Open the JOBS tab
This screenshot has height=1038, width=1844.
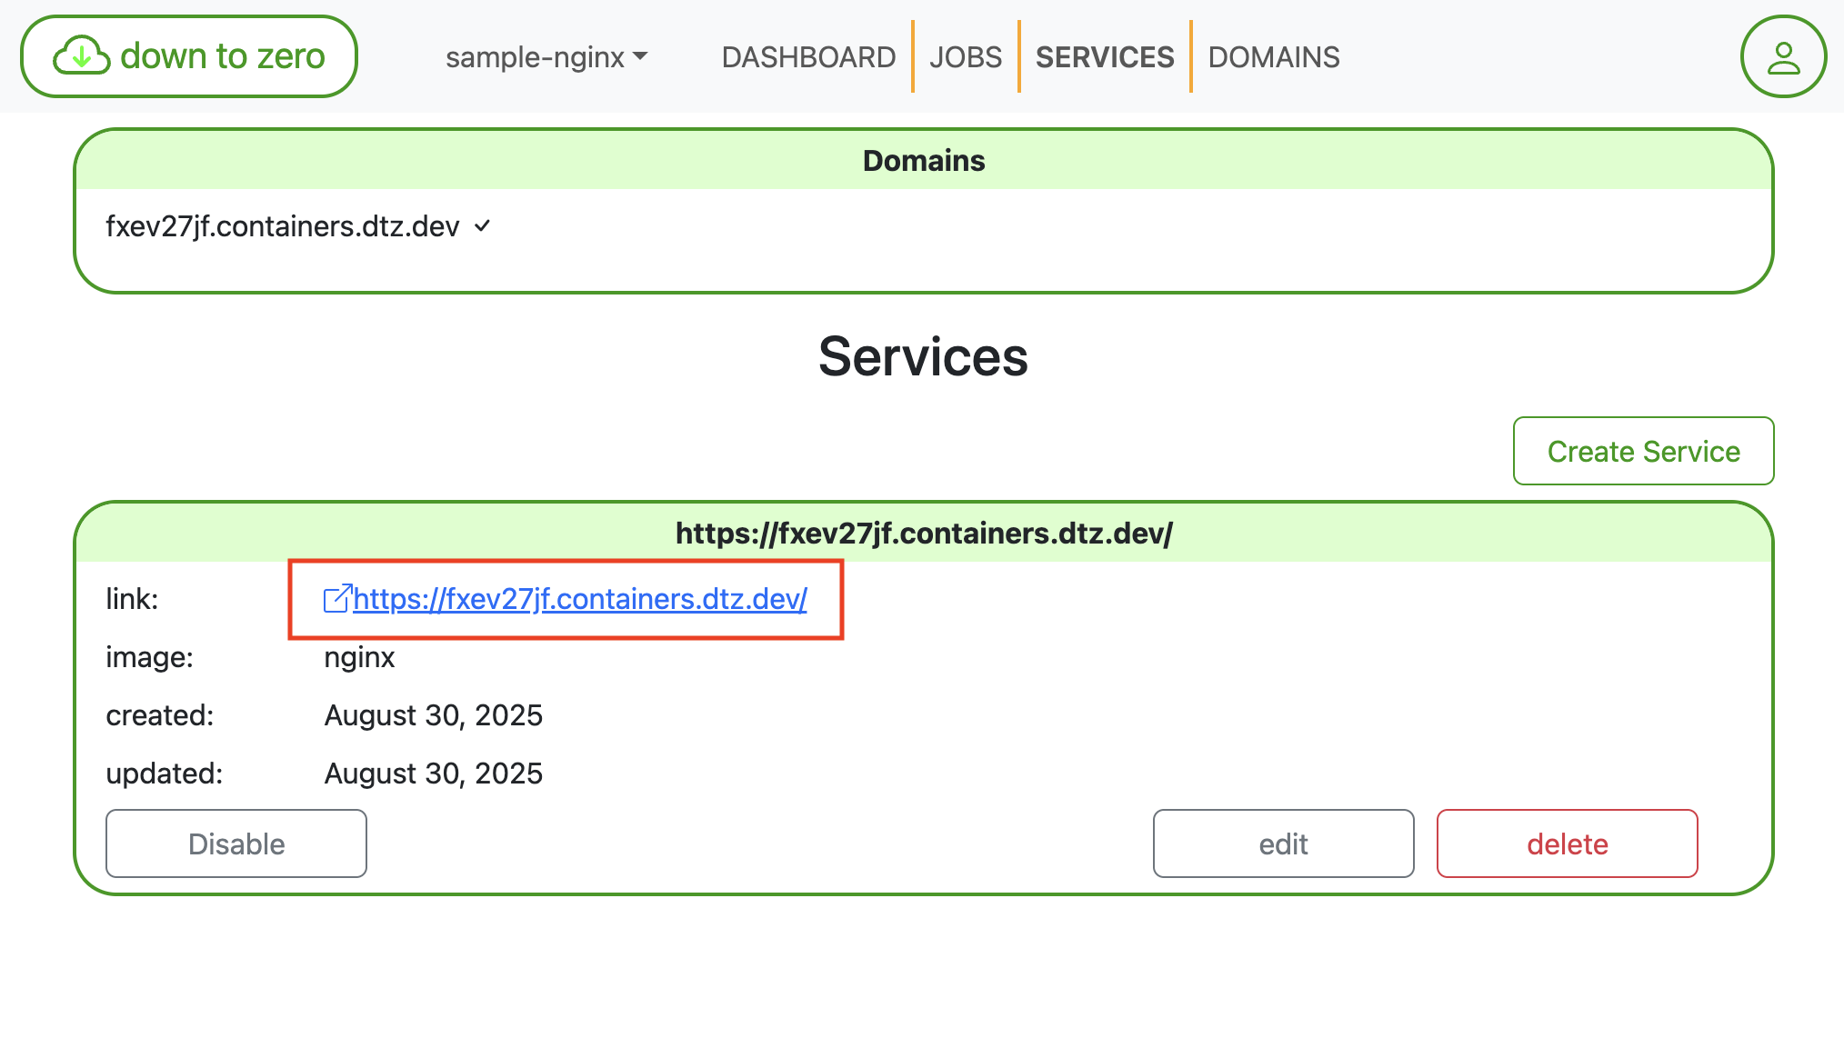click(966, 57)
